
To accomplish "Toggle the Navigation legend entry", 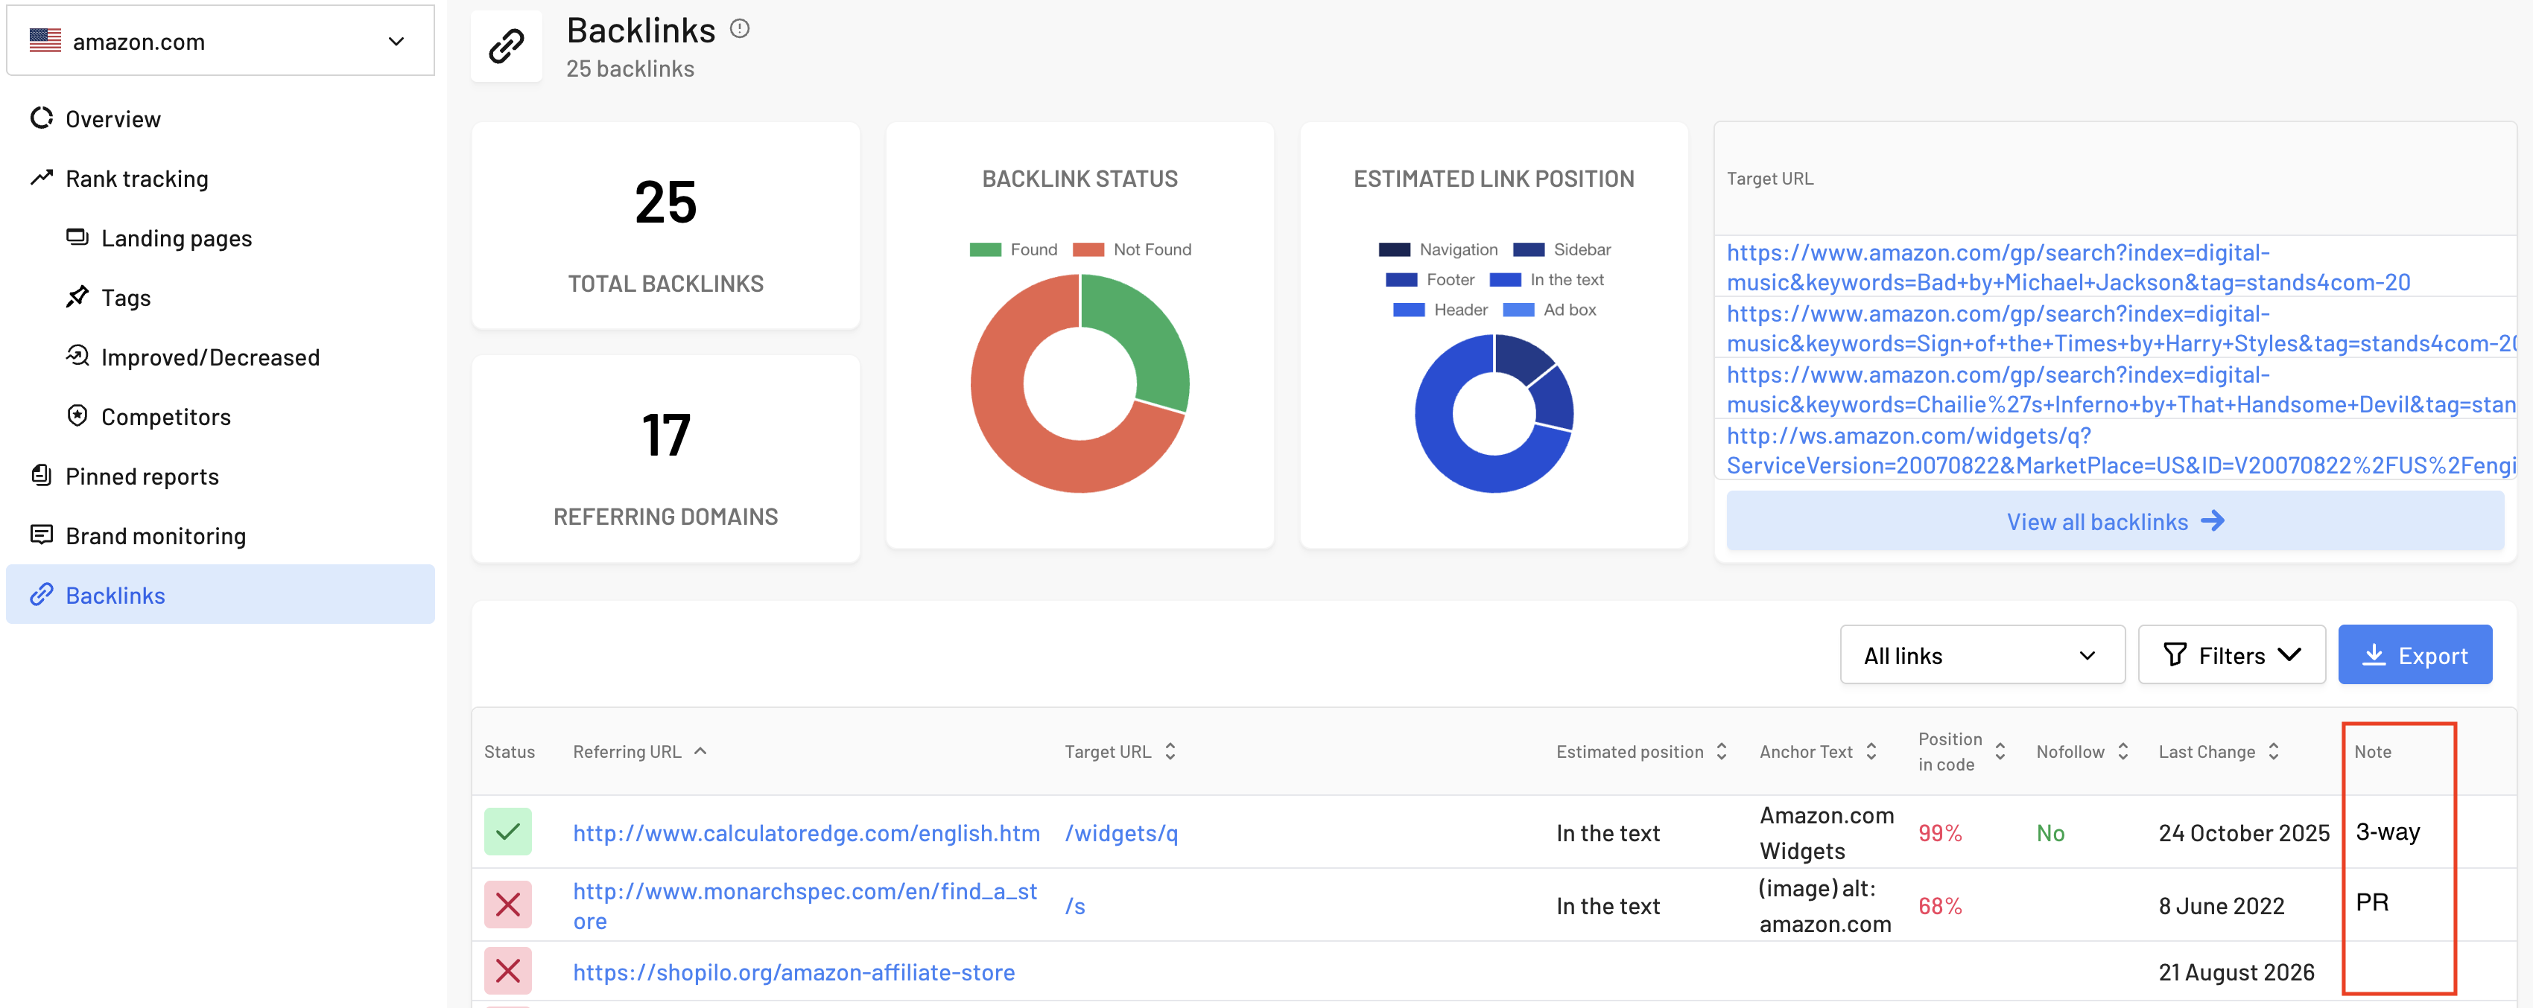I will click(x=1438, y=249).
